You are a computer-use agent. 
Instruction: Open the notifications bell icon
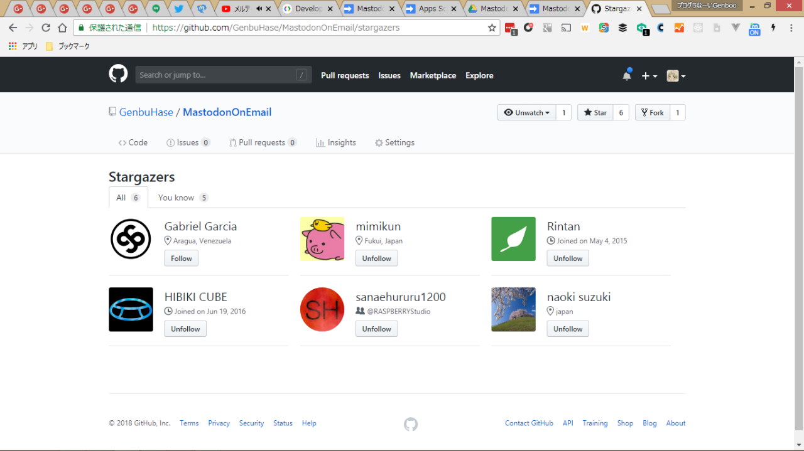[x=626, y=75]
